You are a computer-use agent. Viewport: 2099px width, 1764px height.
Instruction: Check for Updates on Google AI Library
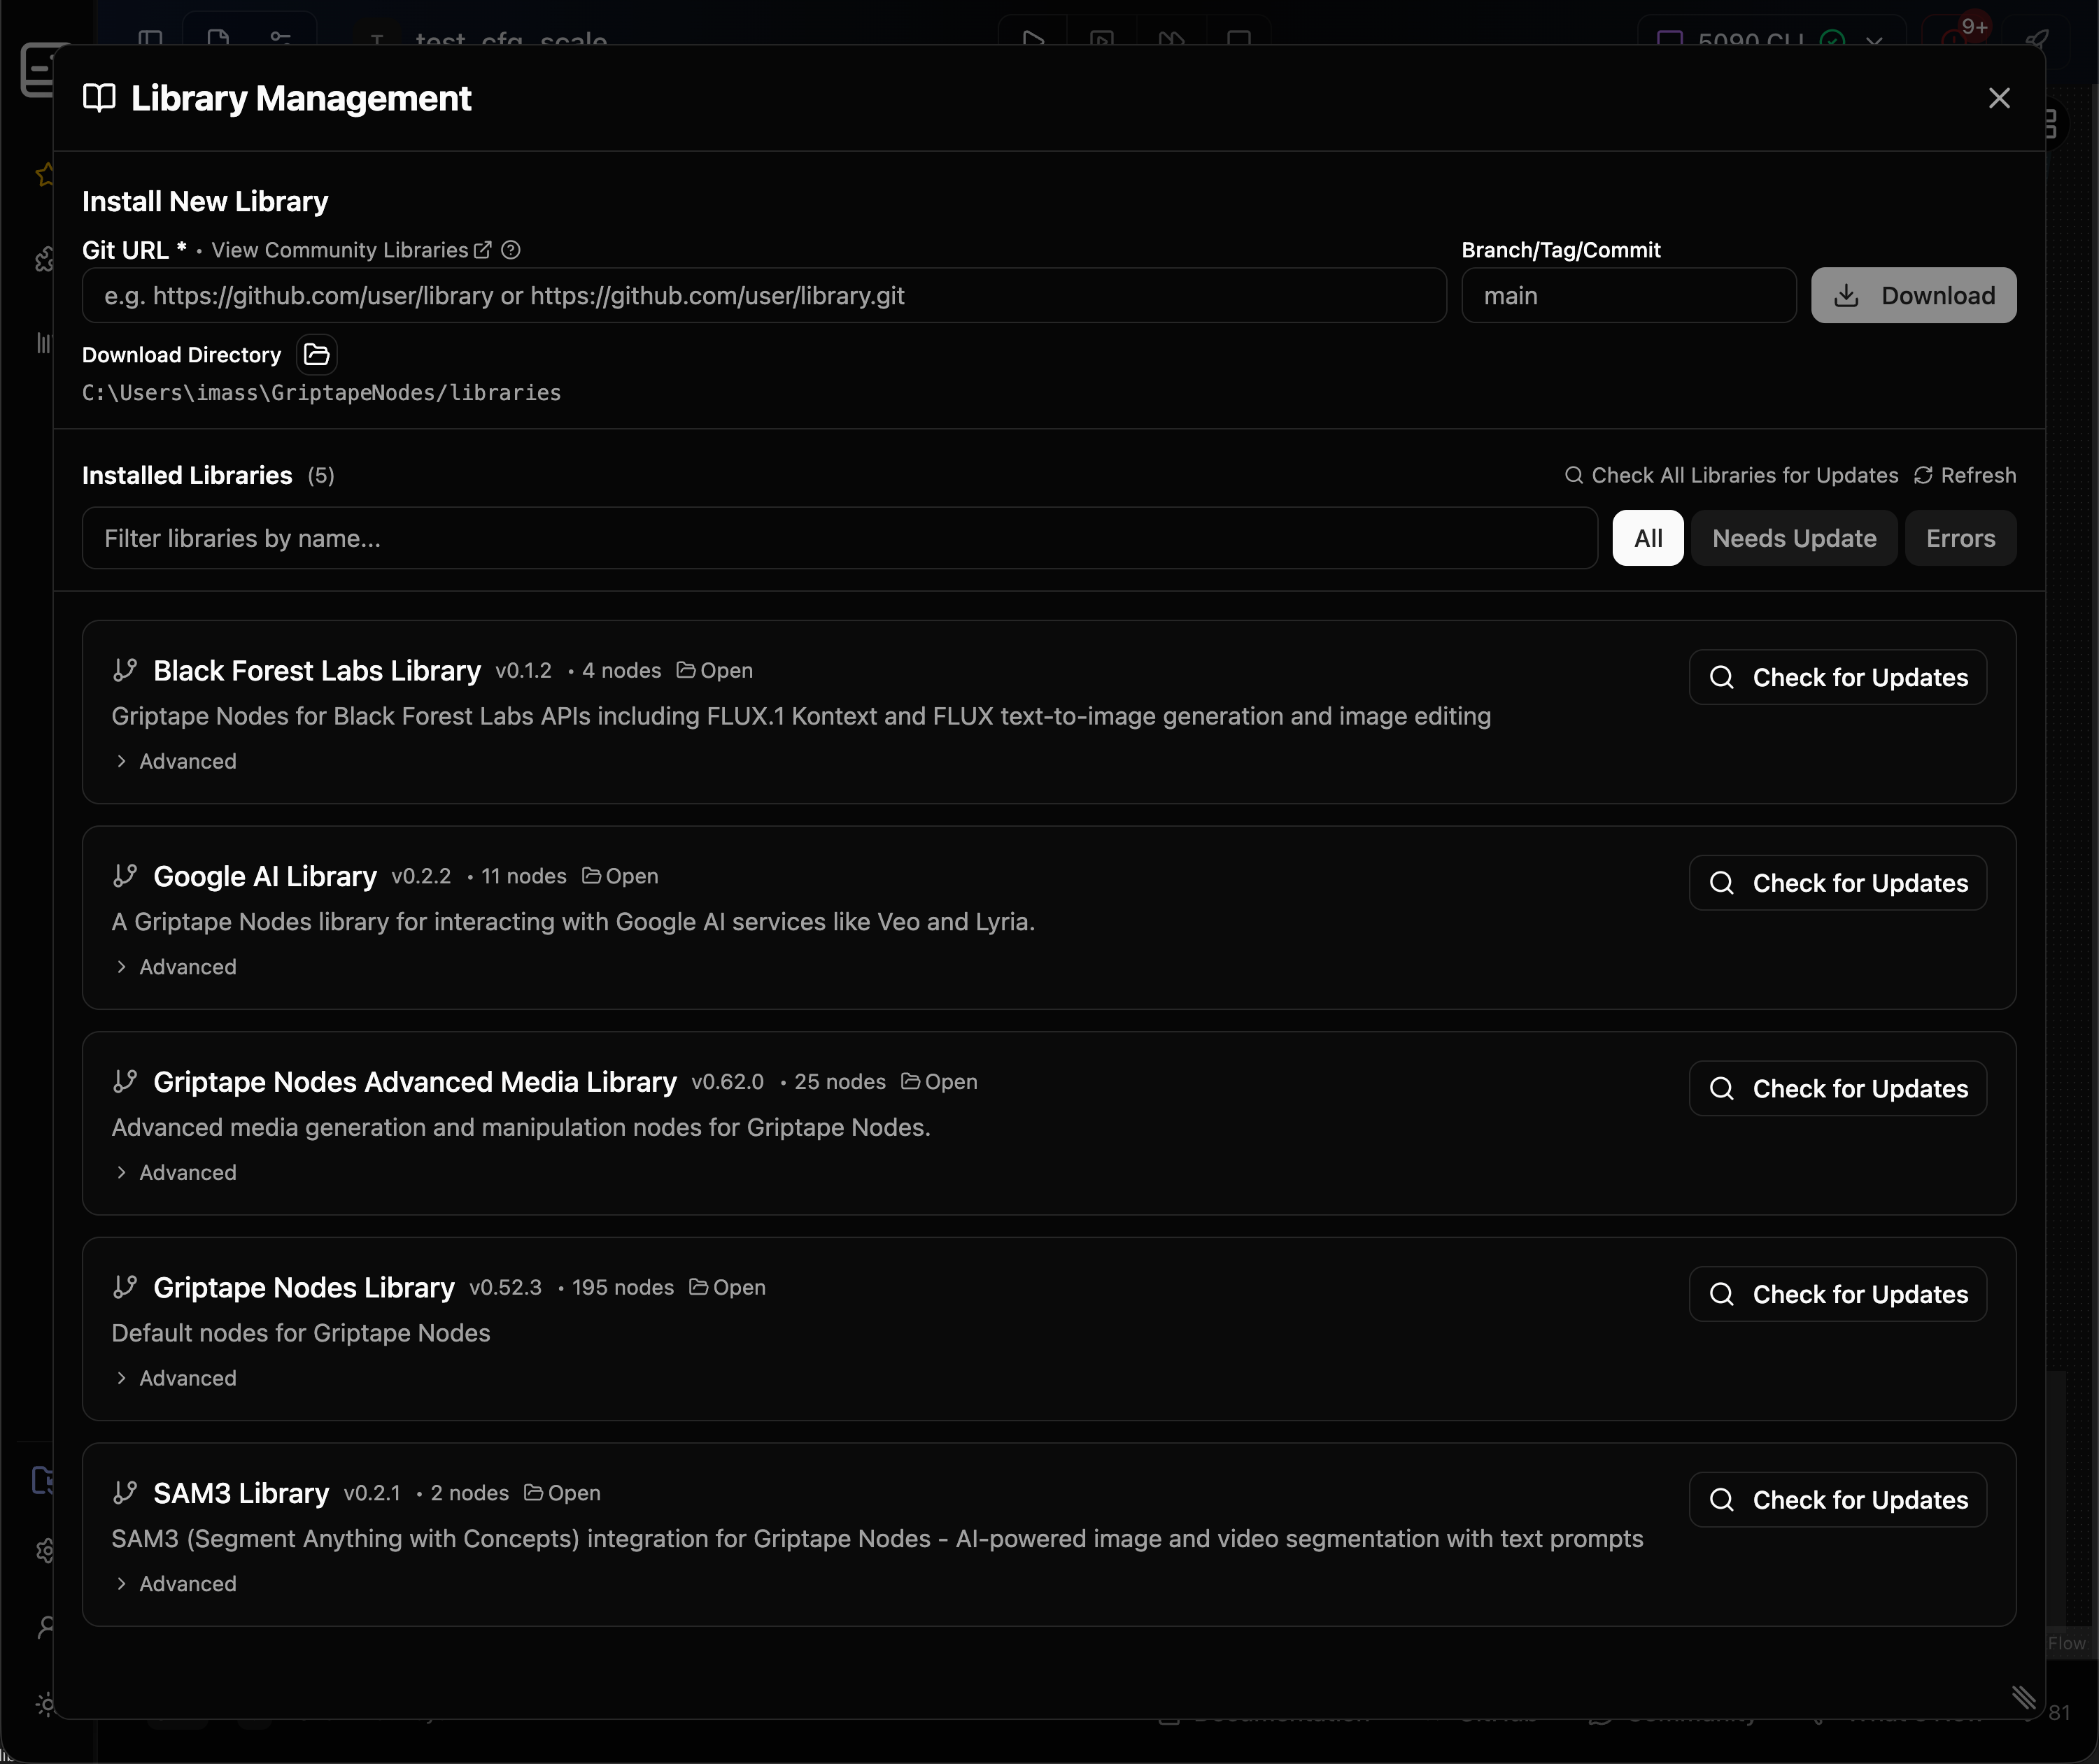point(1837,883)
